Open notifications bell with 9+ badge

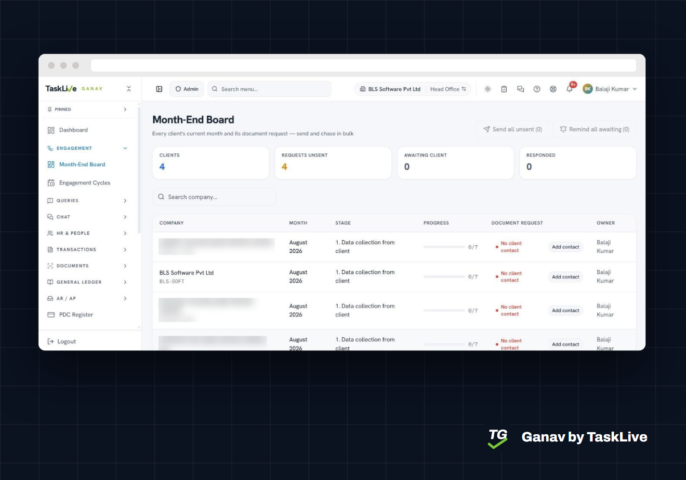[570, 88]
